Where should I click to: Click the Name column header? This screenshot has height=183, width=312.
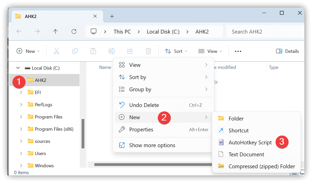[105, 67]
